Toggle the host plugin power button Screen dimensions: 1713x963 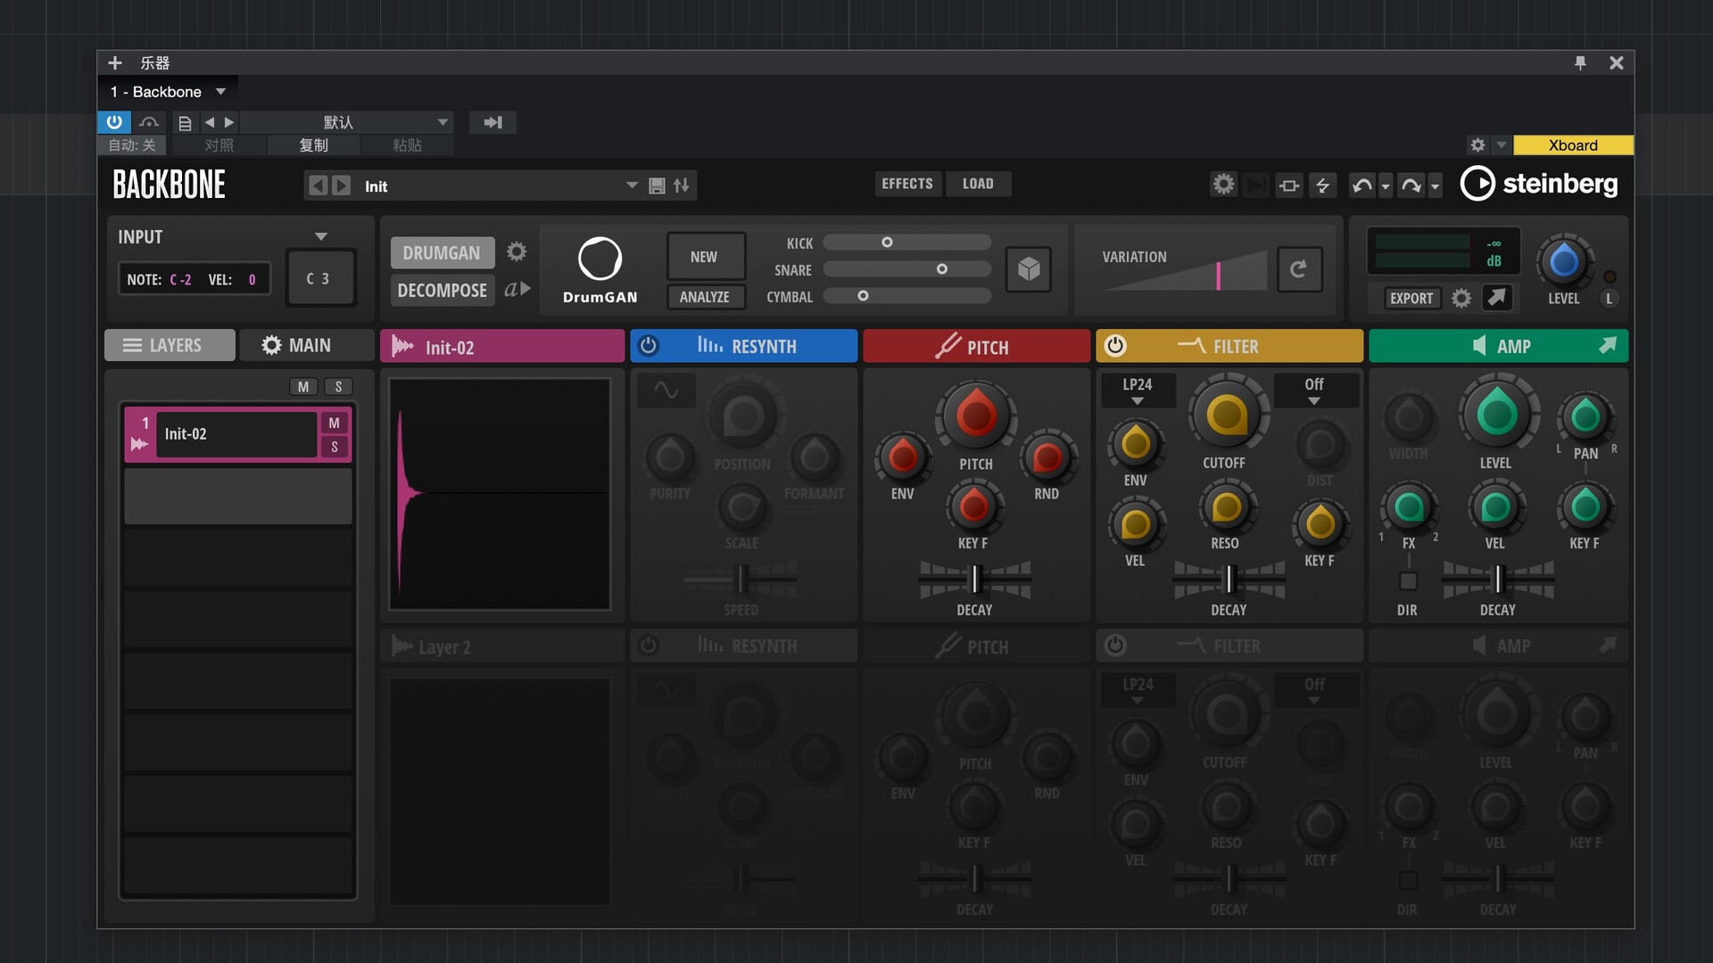point(114,122)
